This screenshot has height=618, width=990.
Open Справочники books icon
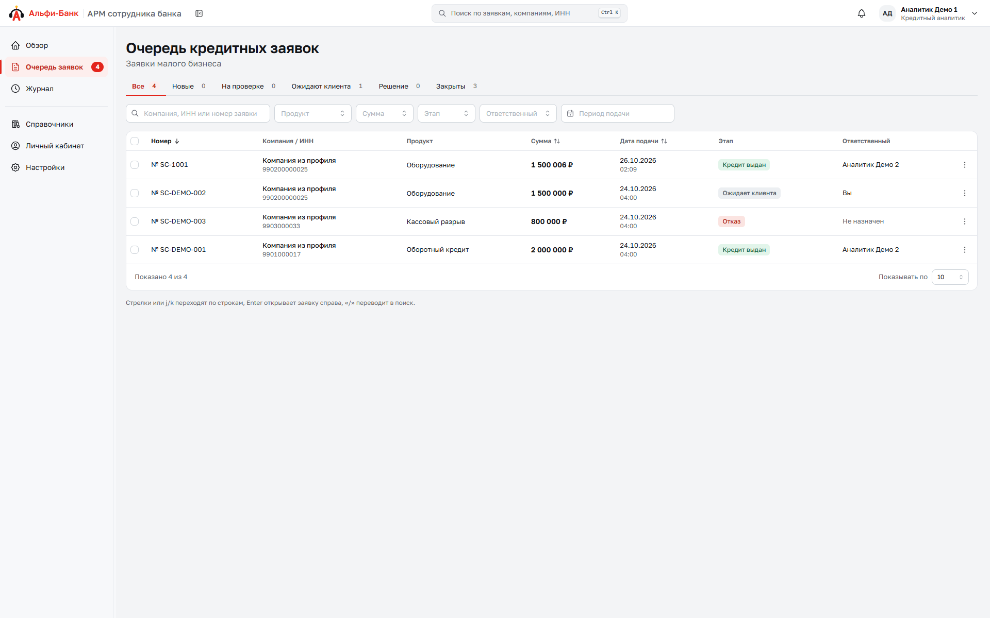[15, 124]
